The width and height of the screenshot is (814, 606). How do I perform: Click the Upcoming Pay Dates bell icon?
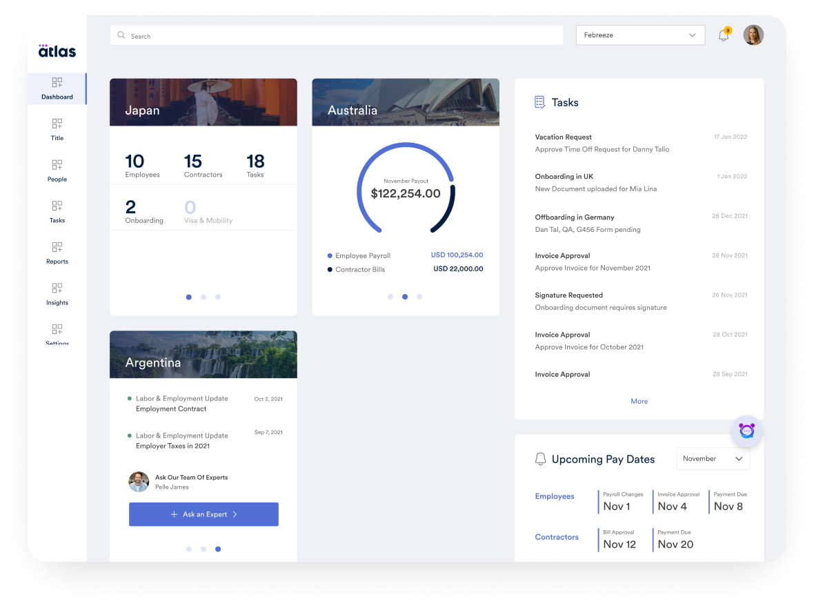[x=540, y=459]
